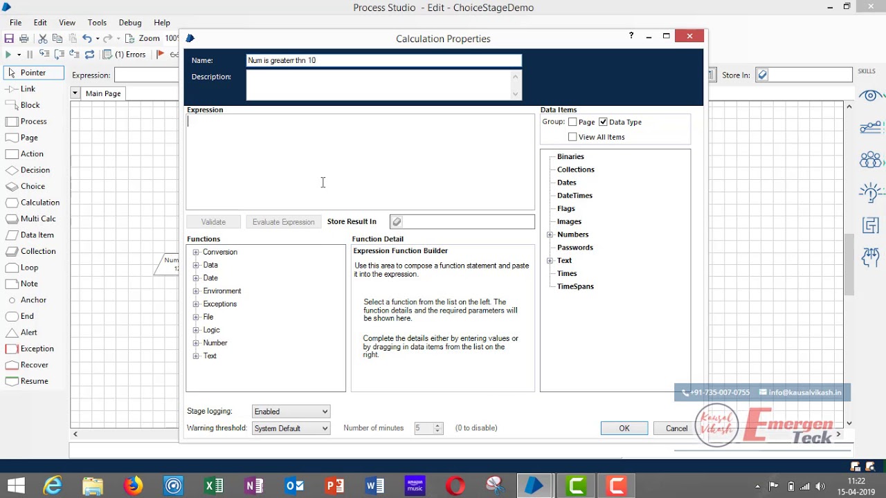The height and width of the screenshot is (498, 886).
Task: Click the Step Over debug icon
Action: [60, 55]
